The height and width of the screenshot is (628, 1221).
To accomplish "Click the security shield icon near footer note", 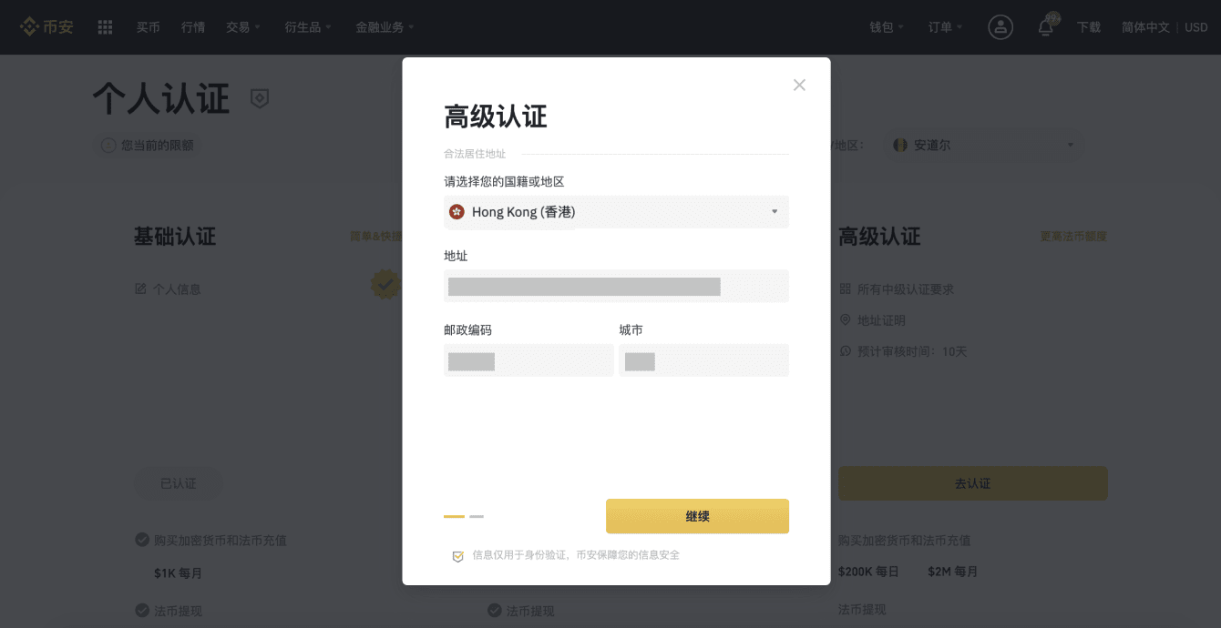I will [458, 556].
